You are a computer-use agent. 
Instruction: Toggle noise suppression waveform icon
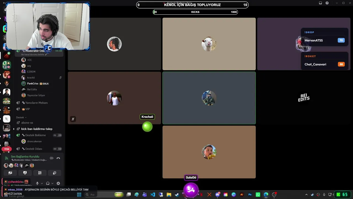[x=52, y=158]
